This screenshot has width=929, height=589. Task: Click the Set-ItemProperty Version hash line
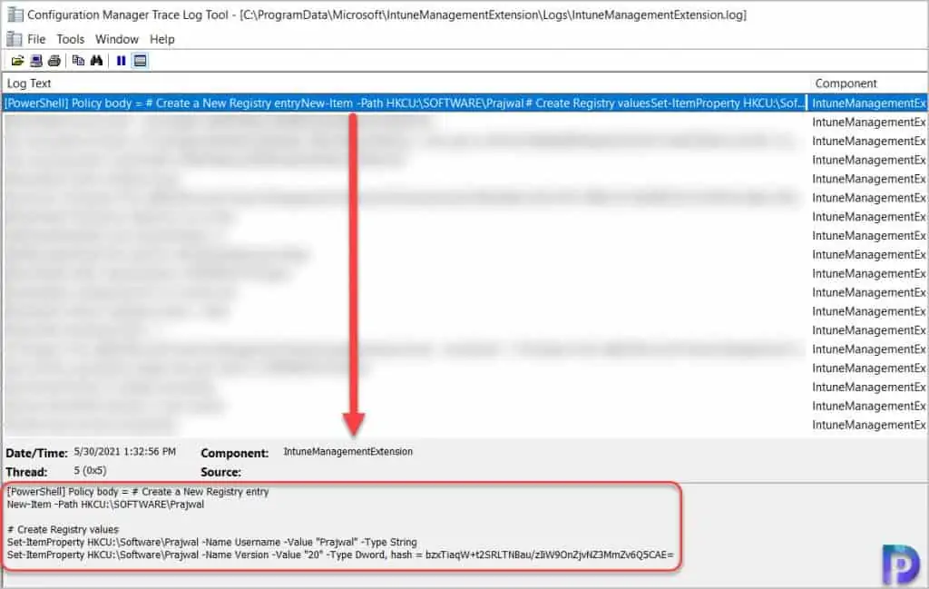[x=341, y=555]
